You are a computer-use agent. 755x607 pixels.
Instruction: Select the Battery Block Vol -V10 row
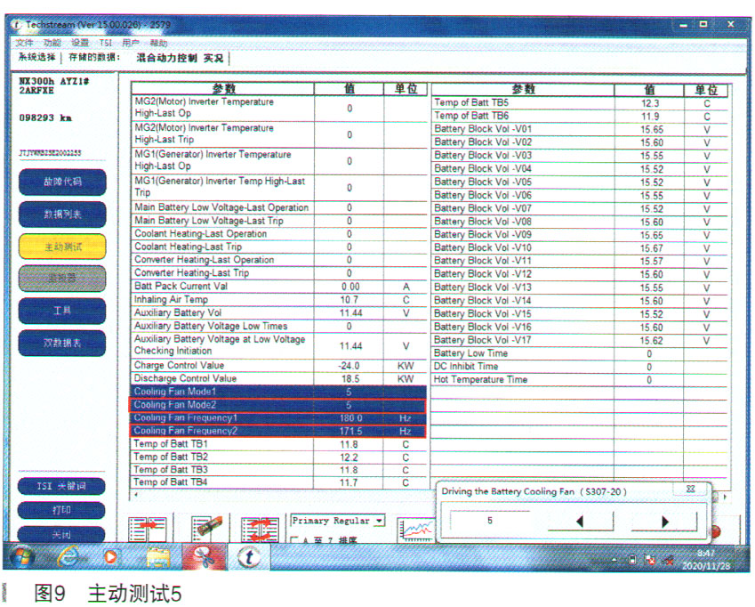pos(579,247)
